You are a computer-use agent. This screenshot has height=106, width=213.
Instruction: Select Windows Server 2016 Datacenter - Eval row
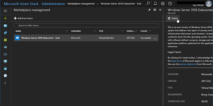point(86,38)
